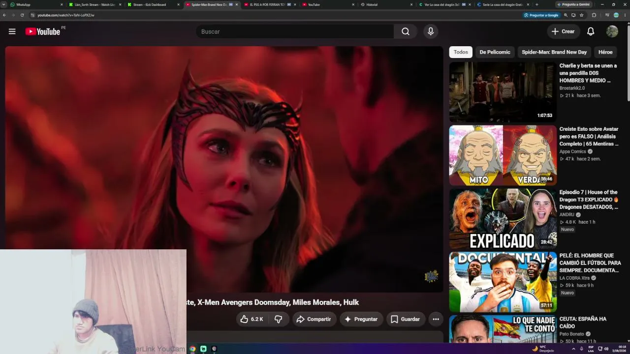Open the Chrome profile avatar
630x354 pixels.
click(616, 15)
